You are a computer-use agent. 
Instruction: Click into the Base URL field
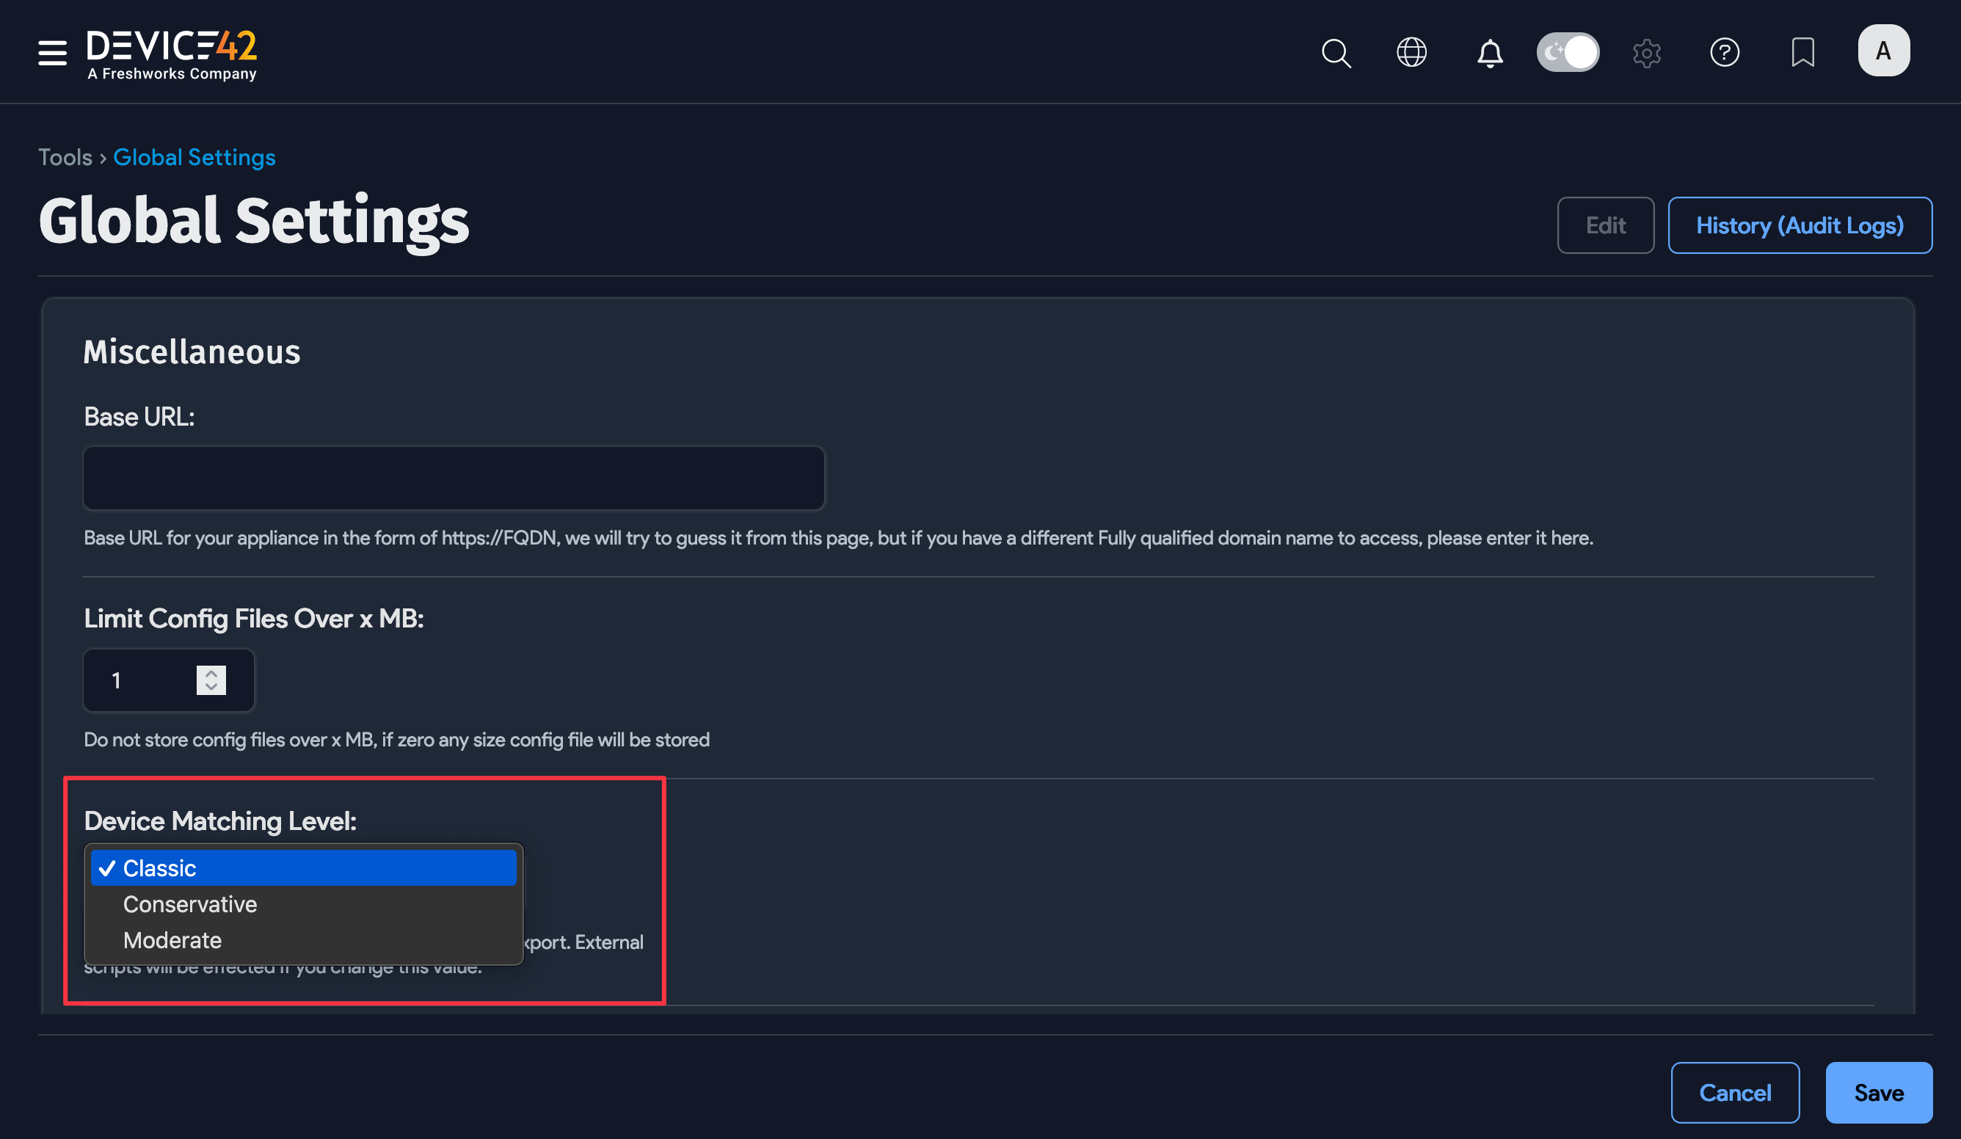tap(454, 478)
